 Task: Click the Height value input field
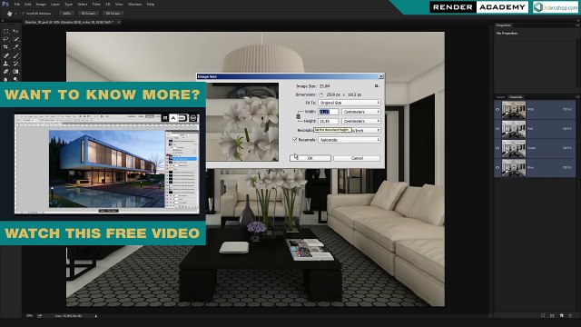pyautogui.click(x=329, y=121)
